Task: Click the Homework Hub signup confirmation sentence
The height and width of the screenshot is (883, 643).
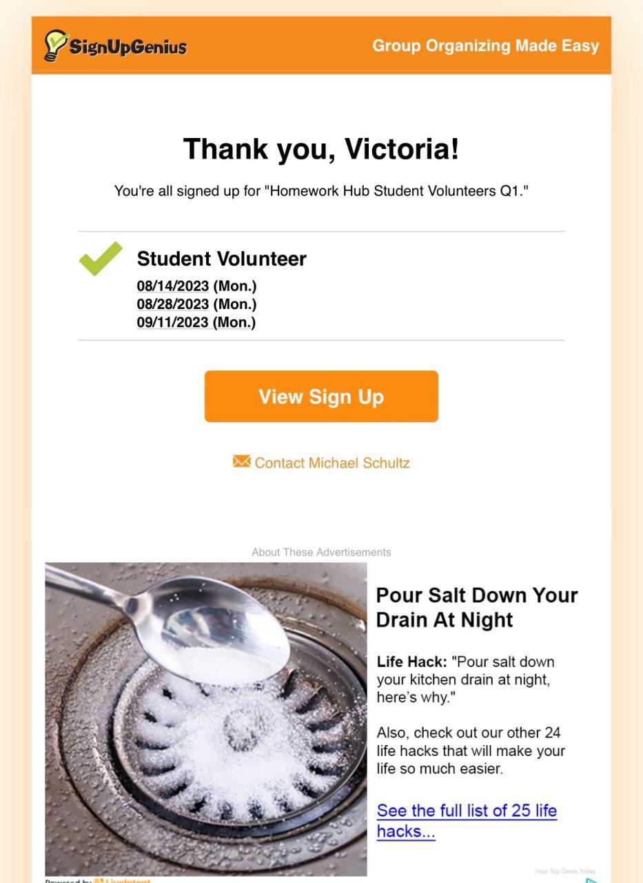Action: pos(321,191)
